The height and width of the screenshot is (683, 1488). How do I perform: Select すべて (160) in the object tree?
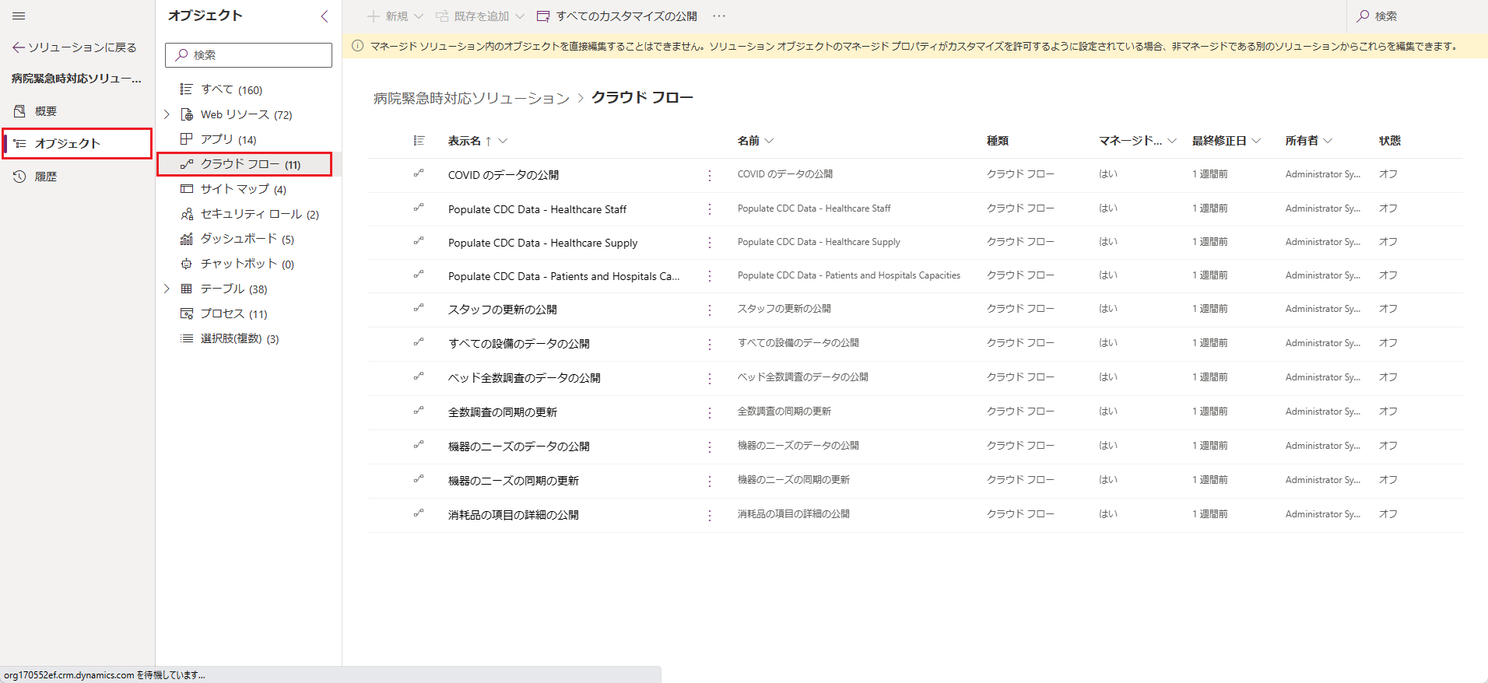(232, 89)
